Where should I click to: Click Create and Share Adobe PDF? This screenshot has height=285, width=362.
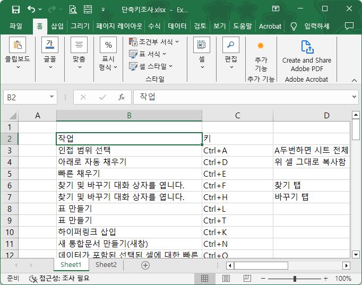coord(307,56)
